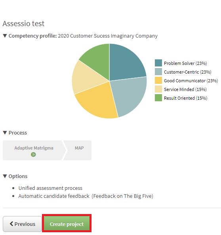Collapse the Competency profile section triangle

(x=5, y=36)
